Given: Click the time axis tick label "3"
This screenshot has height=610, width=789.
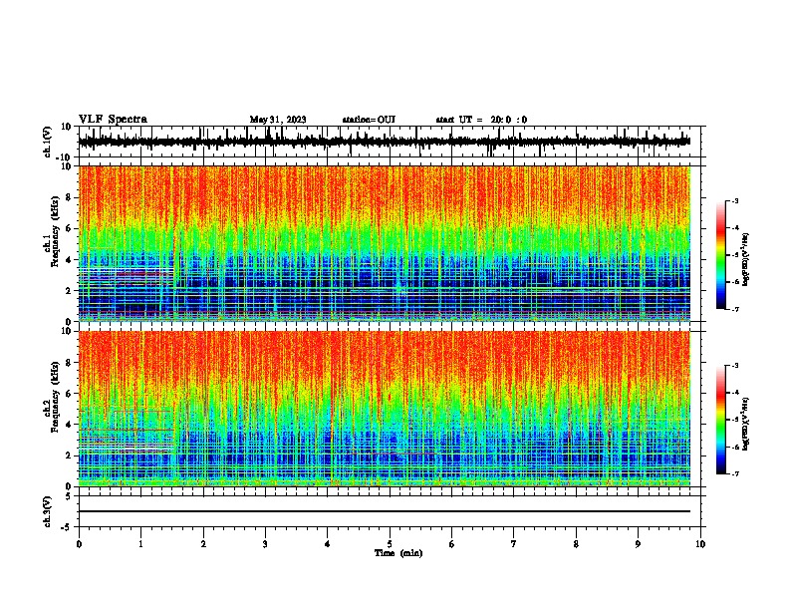Looking at the screenshot, I should click(x=265, y=544).
